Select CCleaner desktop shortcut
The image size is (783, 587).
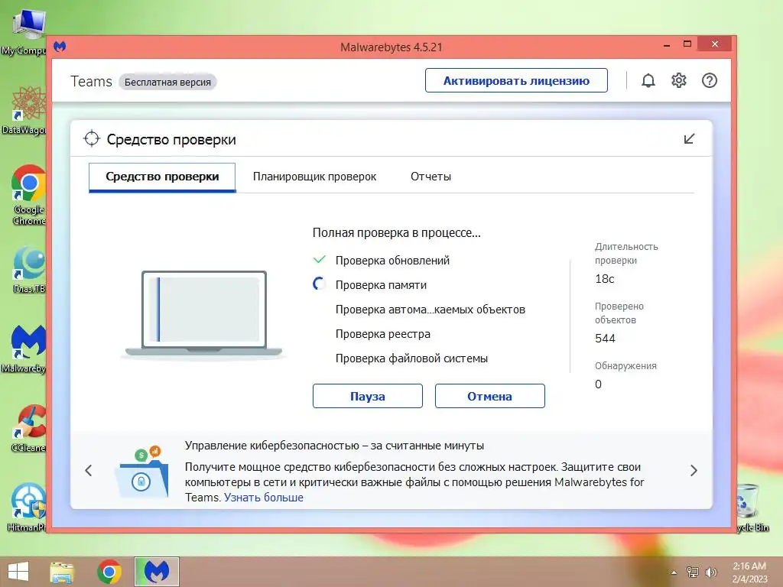[x=28, y=428]
